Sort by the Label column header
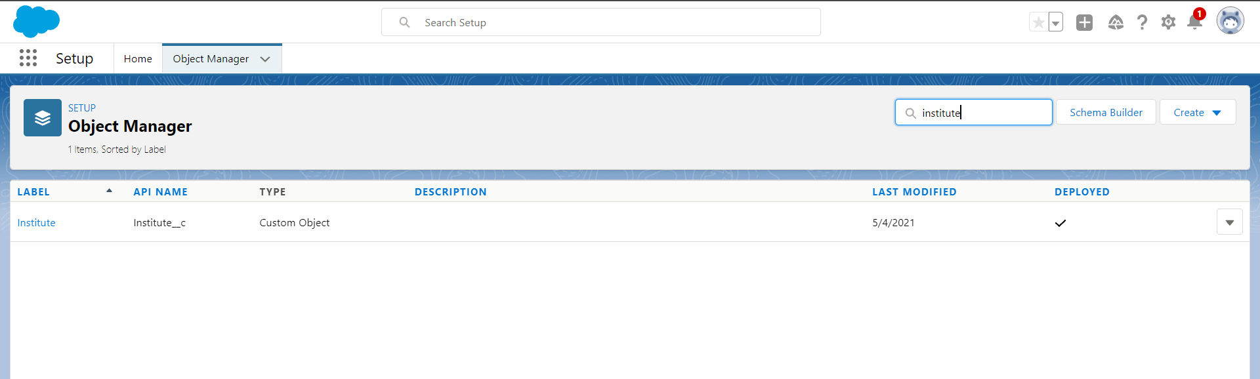The width and height of the screenshot is (1260, 379). click(33, 192)
